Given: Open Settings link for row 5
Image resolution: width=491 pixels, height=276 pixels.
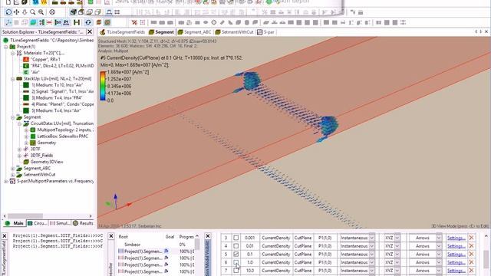Looking at the screenshot, I should (x=456, y=254).
